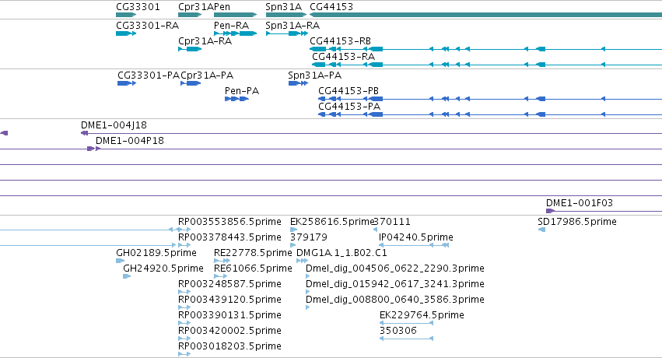Open clone DME1-004J18
Image resolution: width=662 pixels, height=358 pixels.
[x=114, y=125]
